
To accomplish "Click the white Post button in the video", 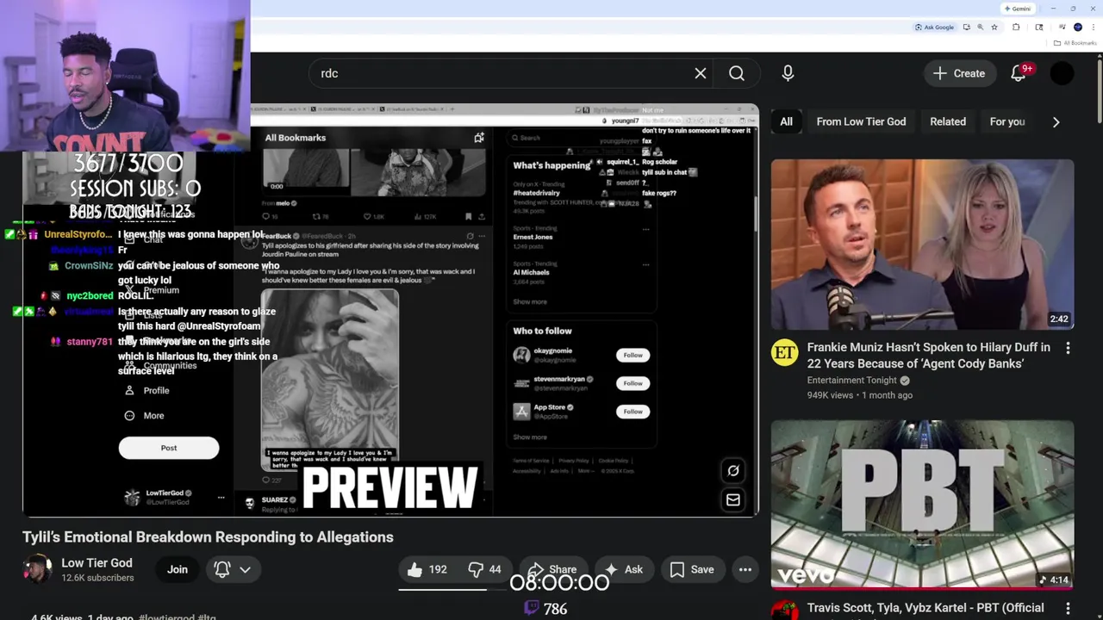I will tap(169, 448).
